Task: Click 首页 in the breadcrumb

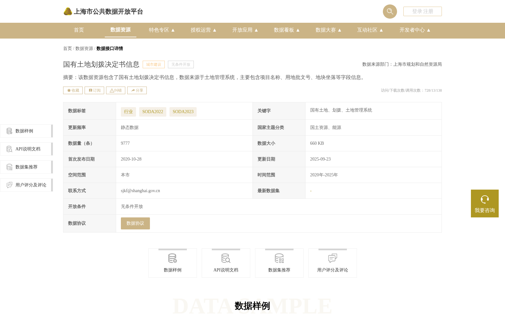Action: click(68, 49)
